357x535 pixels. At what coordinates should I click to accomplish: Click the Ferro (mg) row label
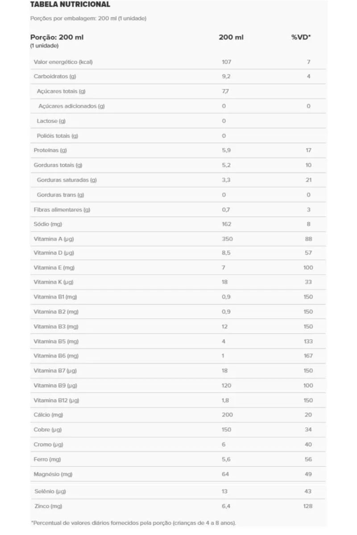(47, 459)
